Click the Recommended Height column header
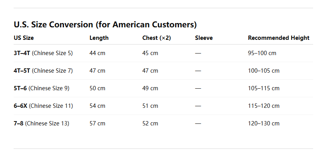 click(278, 38)
